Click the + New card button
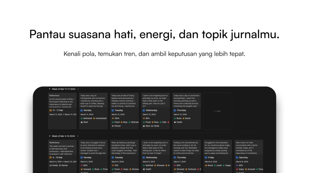This screenshot has height=173, width=309. coord(218,111)
